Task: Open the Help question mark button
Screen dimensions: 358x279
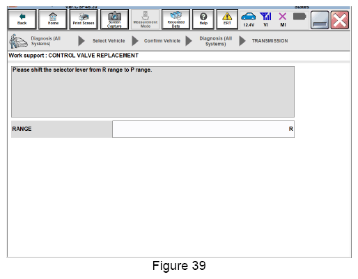Action: [203, 19]
